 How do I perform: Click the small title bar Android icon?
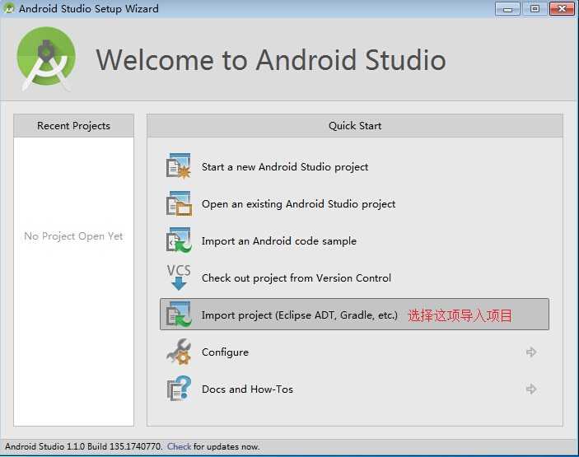click(9, 8)
